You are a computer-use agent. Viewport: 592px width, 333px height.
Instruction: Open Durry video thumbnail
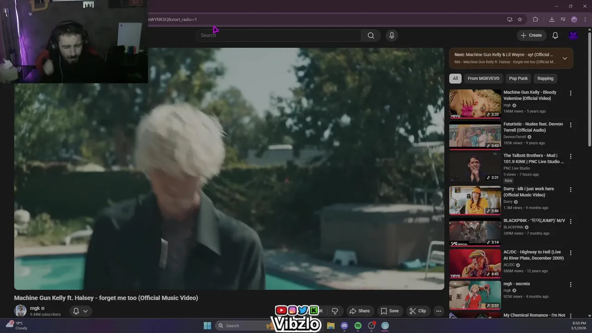pyautogui.click(x=475, y=200)
